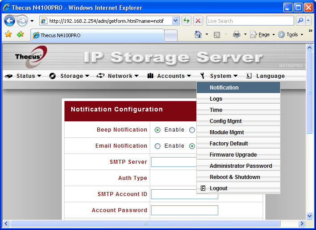Choose Reboot & Shutdown menu entry
Image resolution: width=316 pixels, height=230 pixels.
[x=235, y=177]
